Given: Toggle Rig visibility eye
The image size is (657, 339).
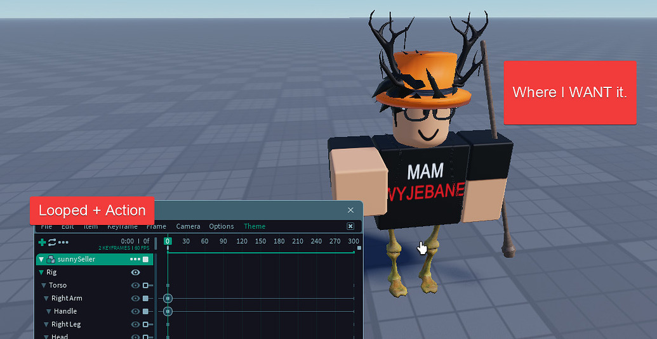Looking at the screenshot, I should (135, 272).
